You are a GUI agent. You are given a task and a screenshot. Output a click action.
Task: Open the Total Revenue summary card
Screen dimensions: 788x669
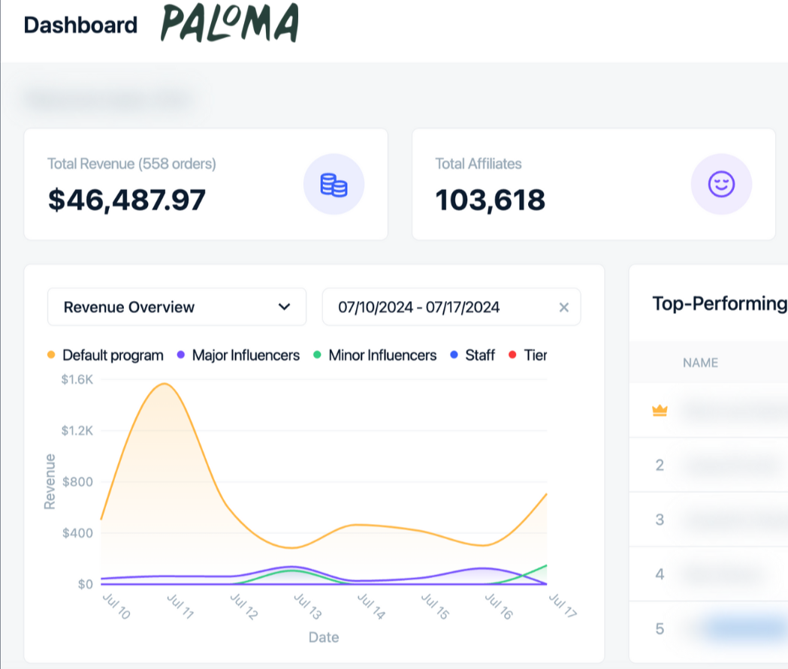[x=206, y=185]
